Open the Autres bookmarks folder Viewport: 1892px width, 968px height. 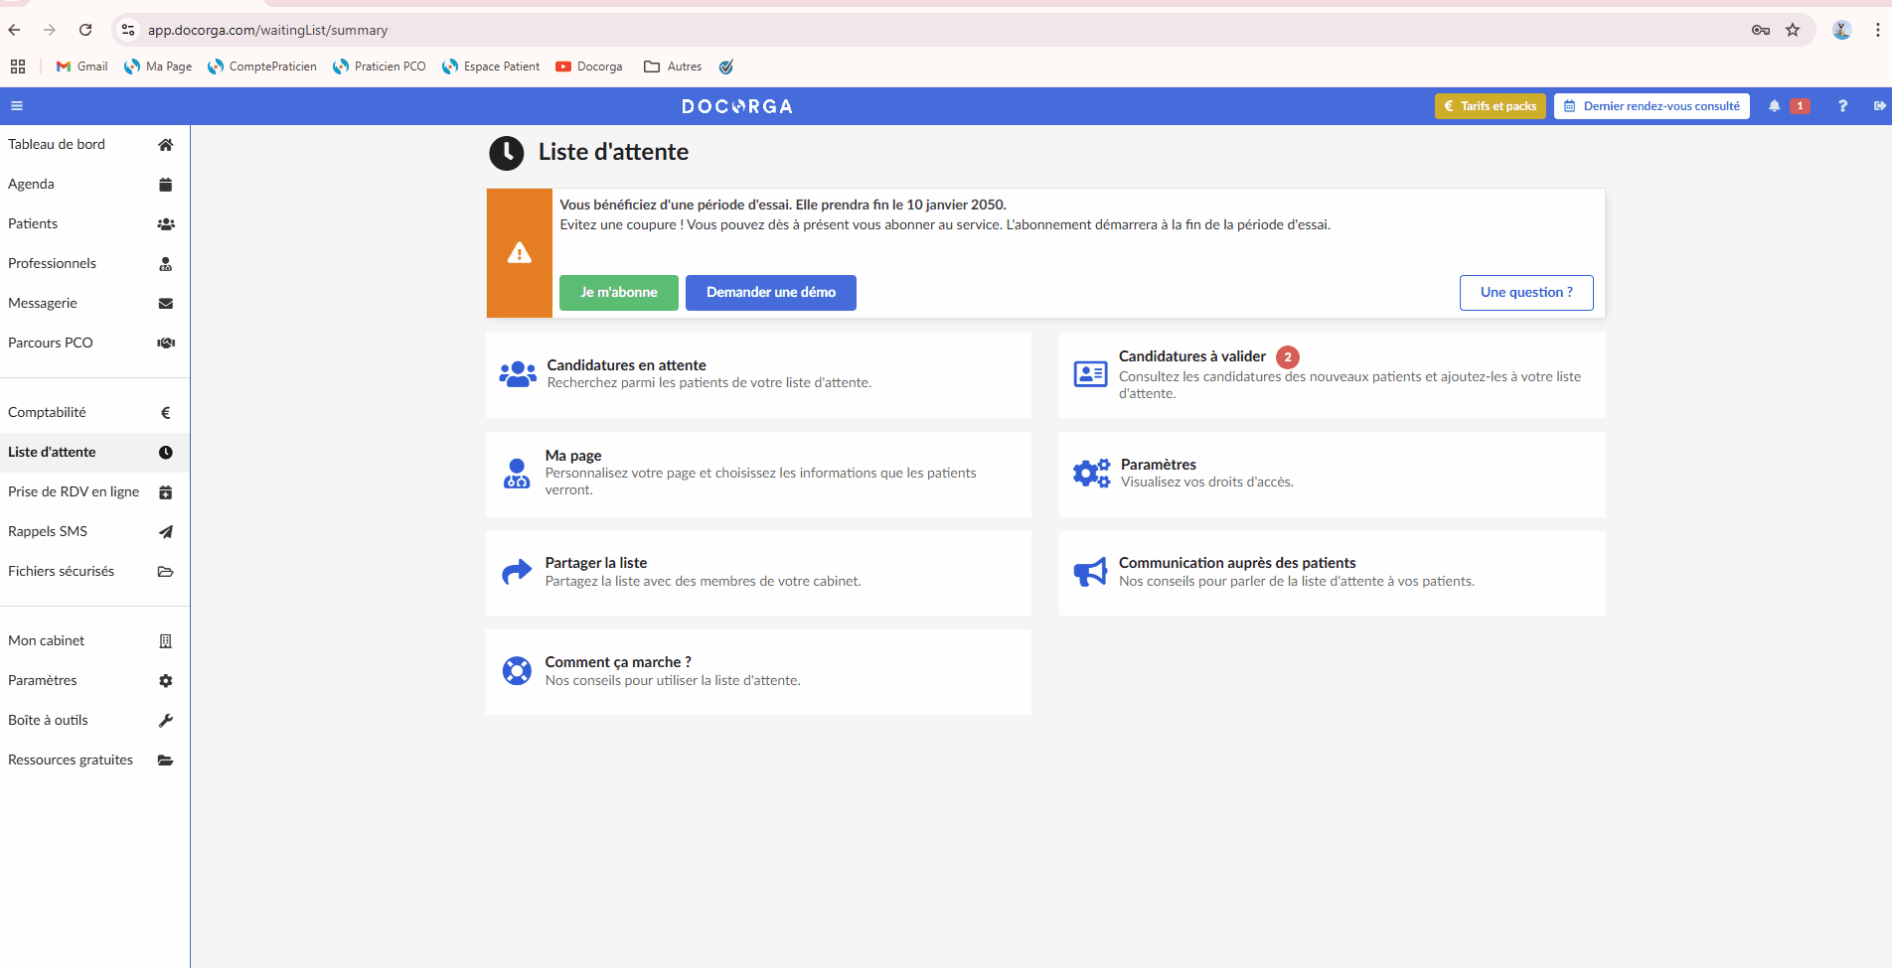point(673,67)
